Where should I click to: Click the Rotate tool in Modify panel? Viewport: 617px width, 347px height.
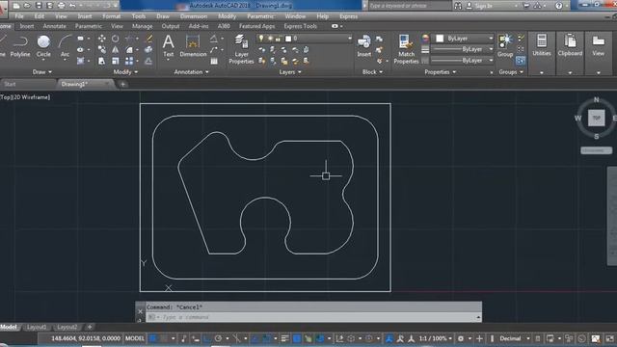pyautogui.click(x=116, y=39)
